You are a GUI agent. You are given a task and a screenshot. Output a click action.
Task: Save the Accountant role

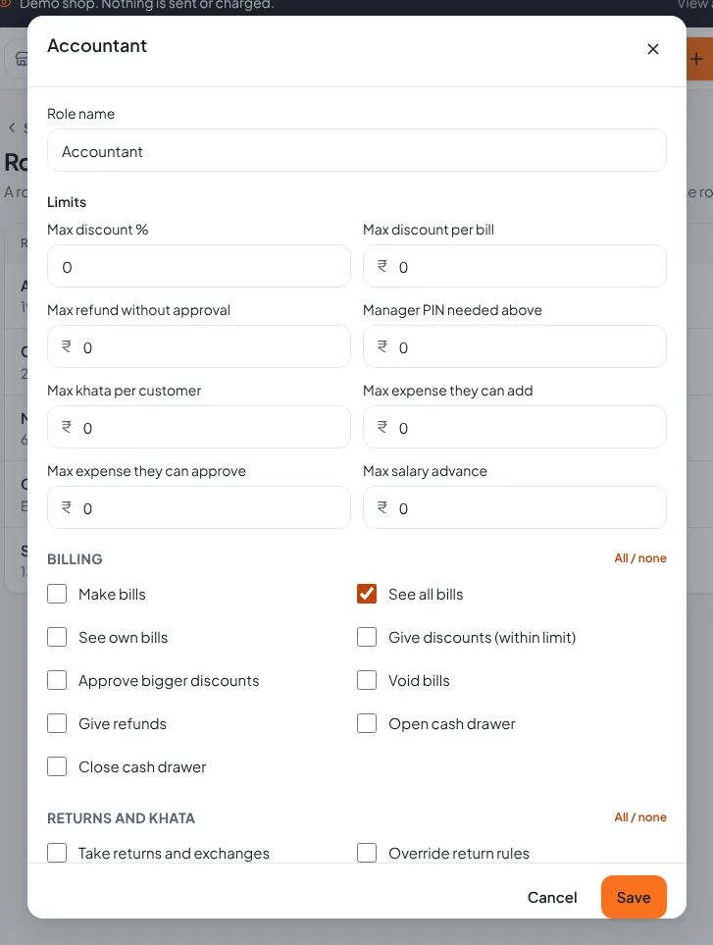tap(634, 897)
